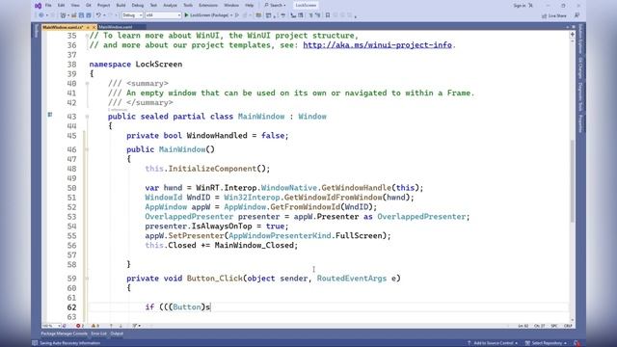
Task: Open the Error List tab
Action: coord(98,334)
